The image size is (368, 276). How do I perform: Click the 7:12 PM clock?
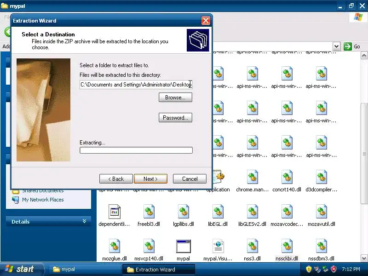point(351,269)
